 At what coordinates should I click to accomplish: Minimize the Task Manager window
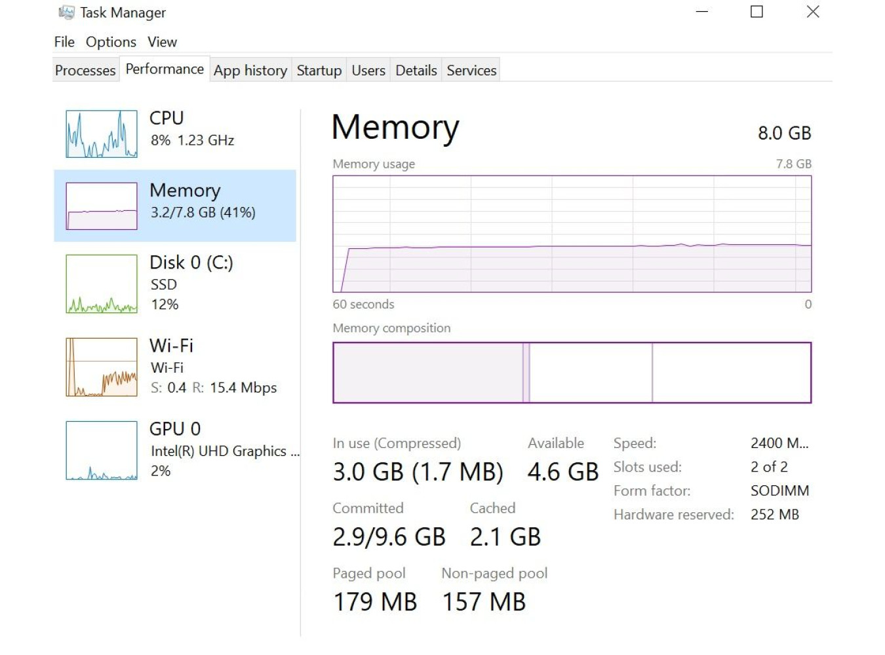pos(702,12)
